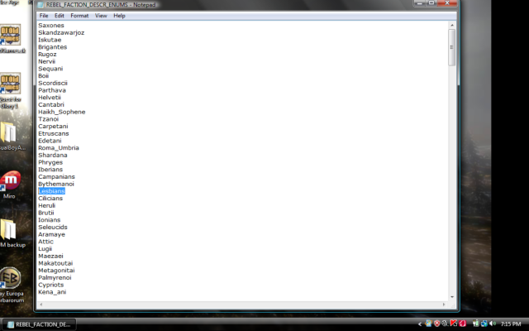Click the 7:15 PM taskbar clock
This screenshot has width=529, height=331.
click(511, 324)
